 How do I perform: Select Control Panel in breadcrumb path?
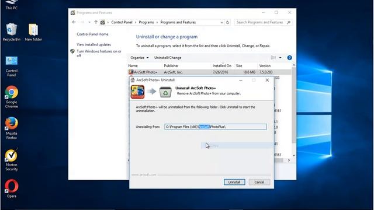(122, 22)
